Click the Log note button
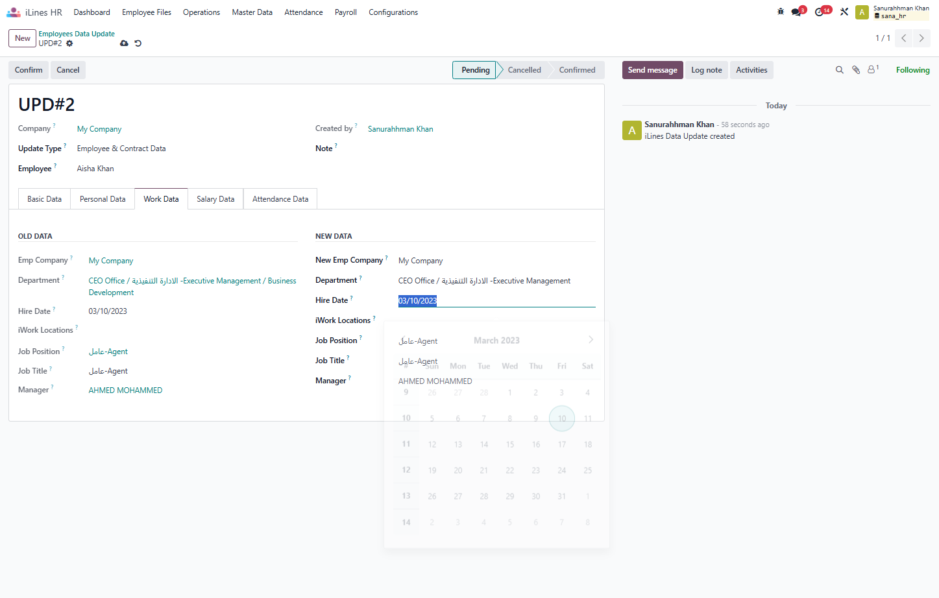Image resolution: width=939 pixels, height=598 pixels. (706, 70)
